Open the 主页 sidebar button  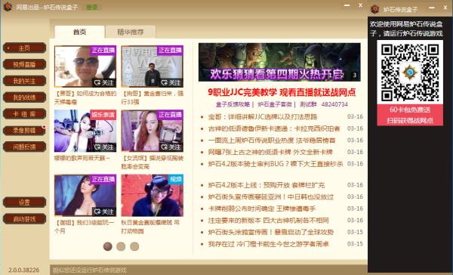tap(24, 48)
